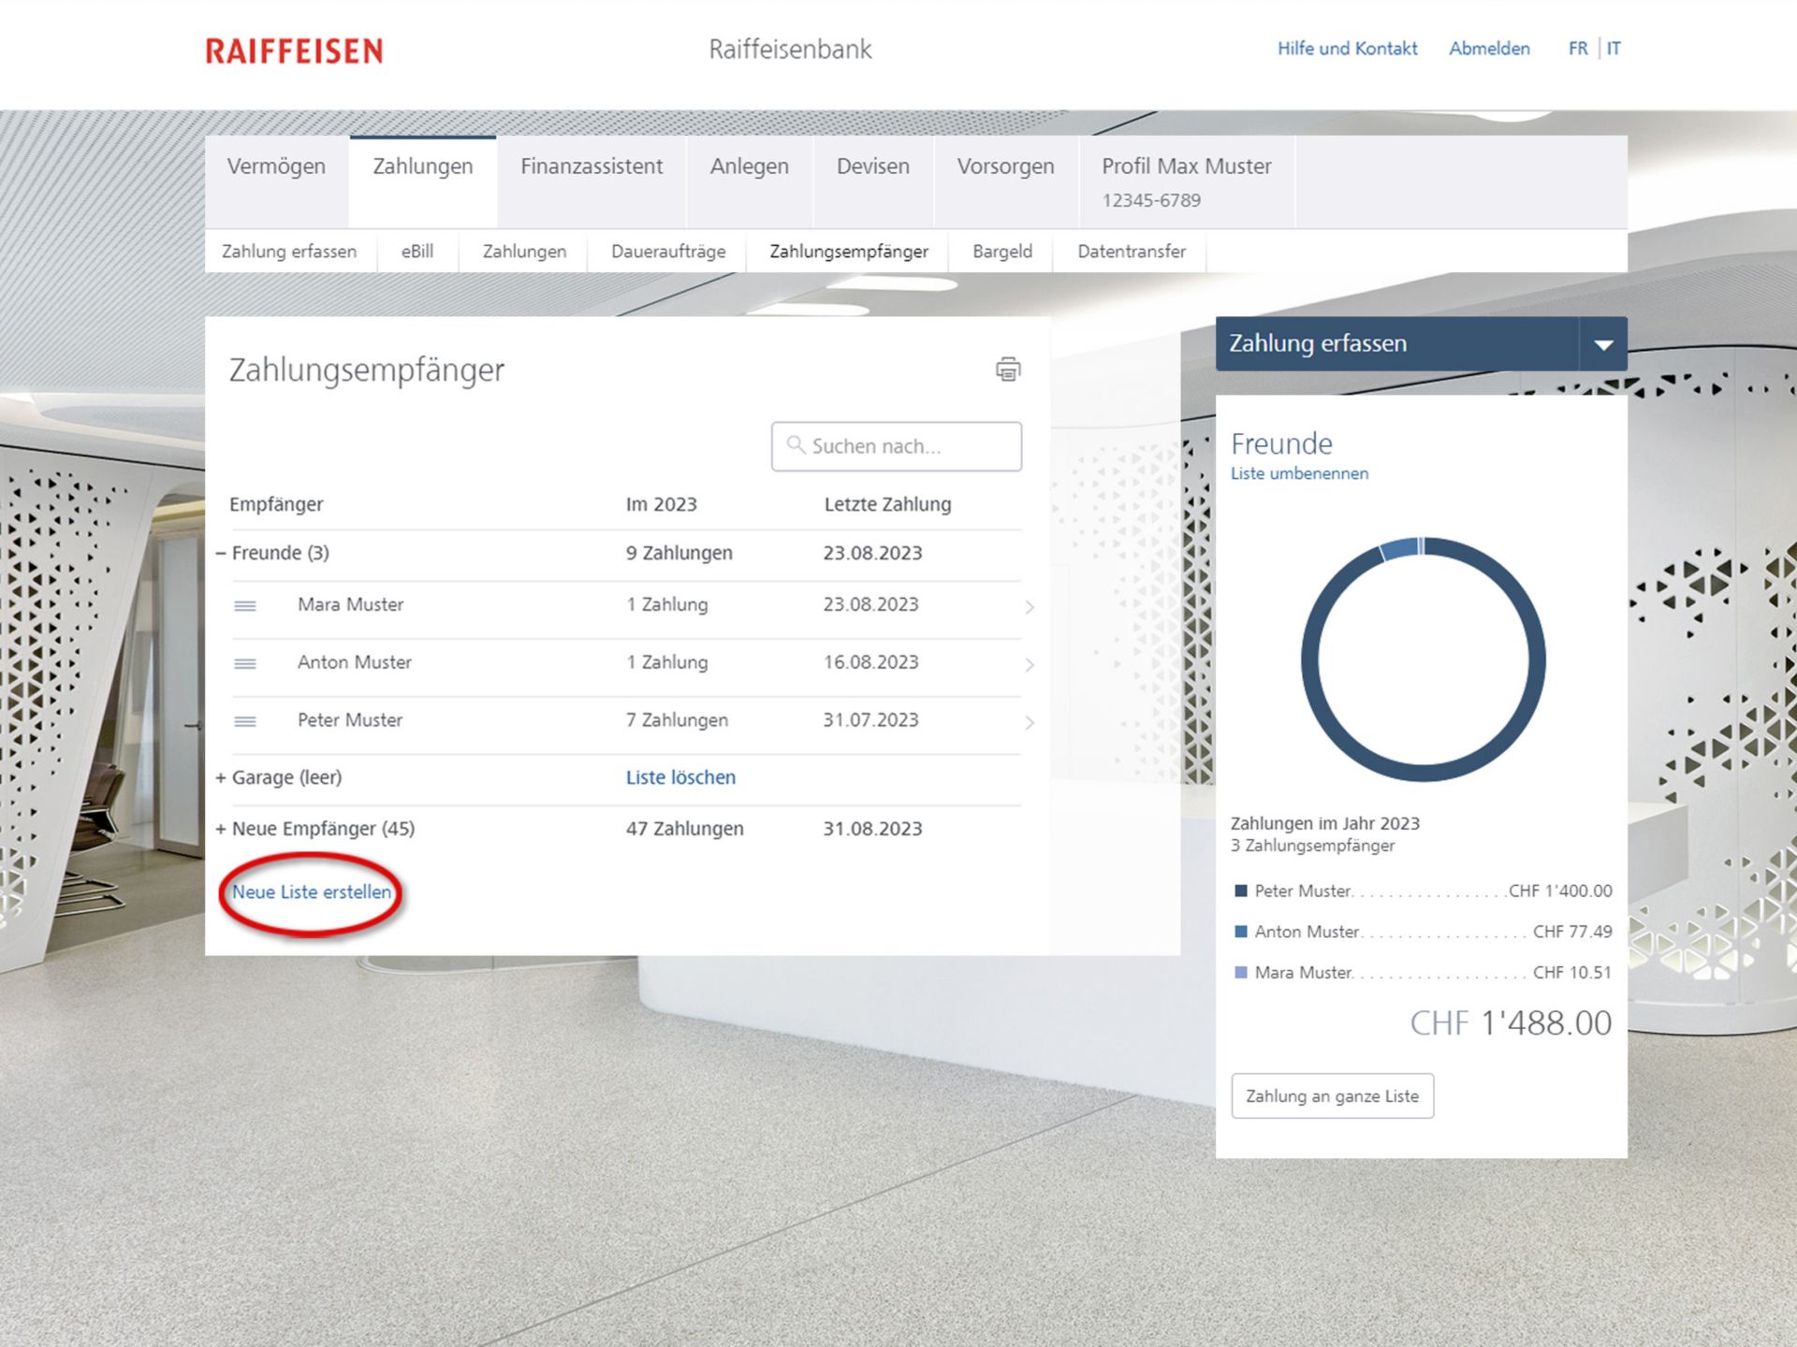This screenshot has width=1797, height=1347.
Task: Print the Zahlungsempfänger list
Action: pyautogui.click(x=1007, y=369)
